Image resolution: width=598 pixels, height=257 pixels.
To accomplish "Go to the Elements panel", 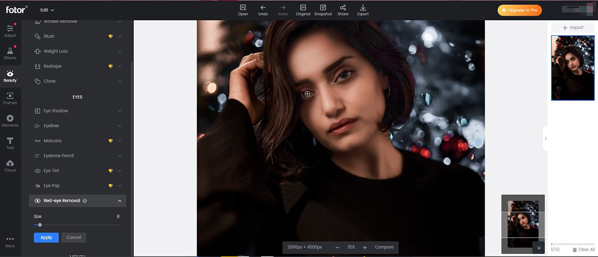I will 10,121.
